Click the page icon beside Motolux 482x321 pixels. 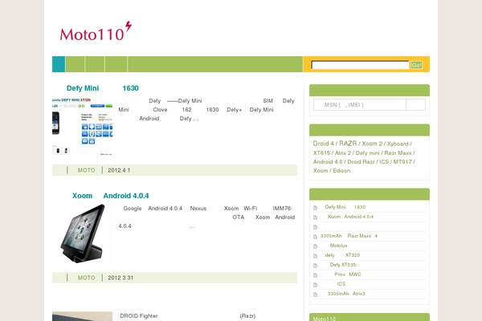coord(315,246)
